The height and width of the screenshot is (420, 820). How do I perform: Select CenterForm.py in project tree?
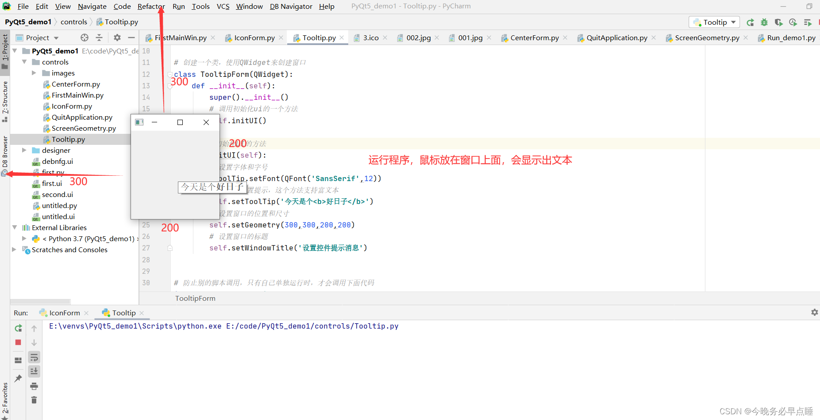(x=76, y=84)
